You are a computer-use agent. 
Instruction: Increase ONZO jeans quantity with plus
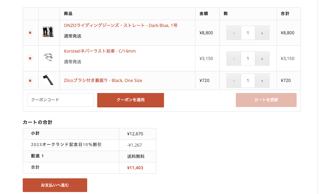point(262,33)
